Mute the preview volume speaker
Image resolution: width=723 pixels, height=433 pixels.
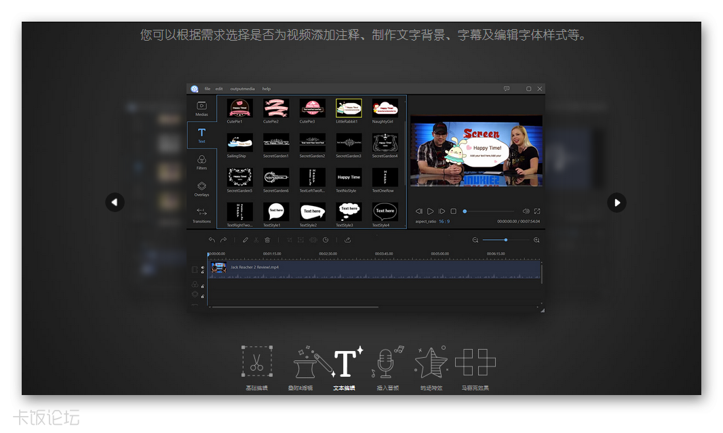526,211
